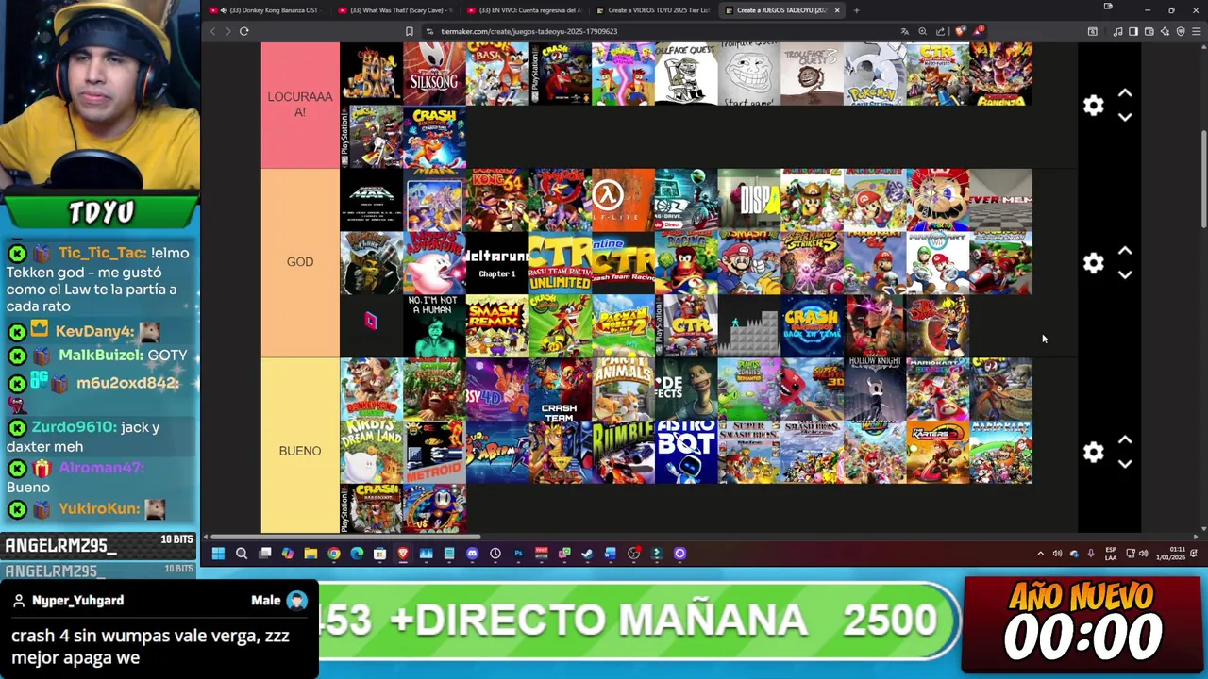Open Windows taskbar search
The image size is (1208, 679).
pos(242,554)
